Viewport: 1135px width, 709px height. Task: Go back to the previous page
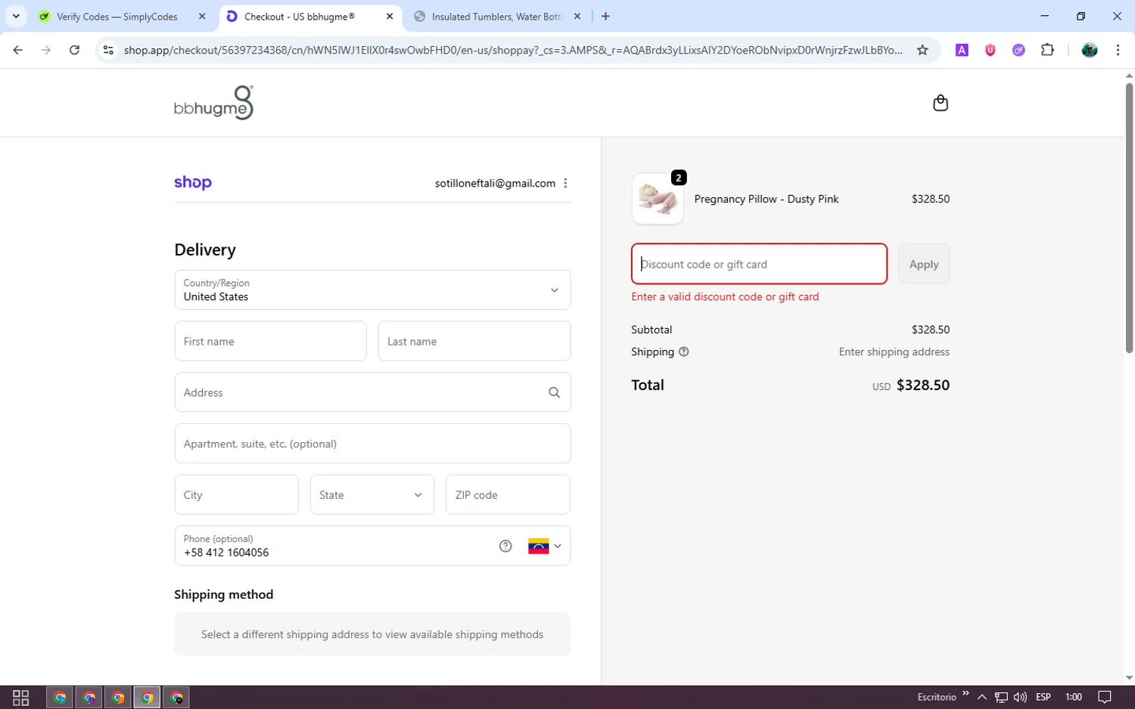tap(18, 50)
